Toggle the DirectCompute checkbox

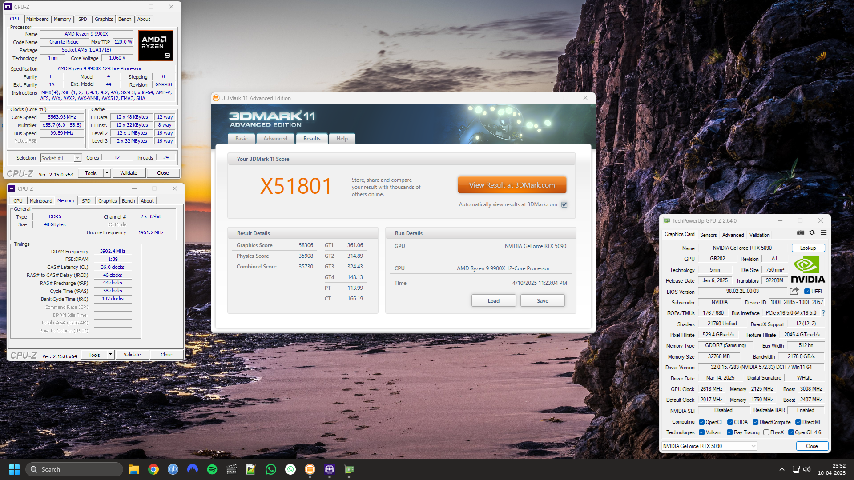(x=755, y=422)
